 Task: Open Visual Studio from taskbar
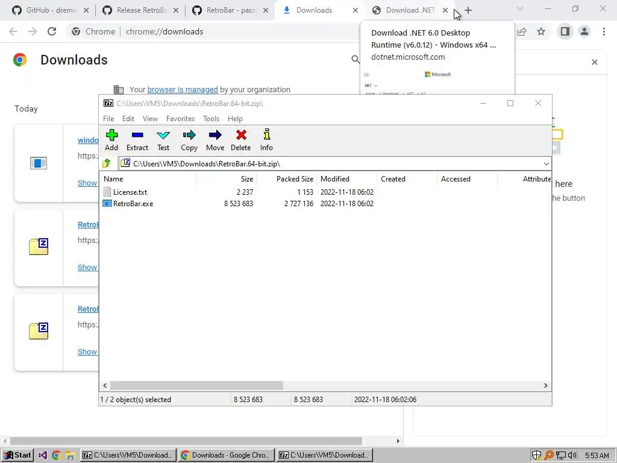pyautogui.click(x=43, y=455)
